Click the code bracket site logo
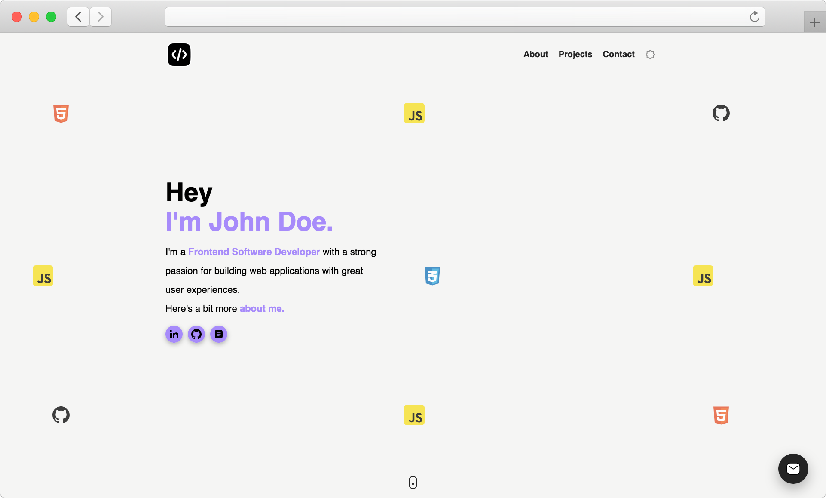 179,55
